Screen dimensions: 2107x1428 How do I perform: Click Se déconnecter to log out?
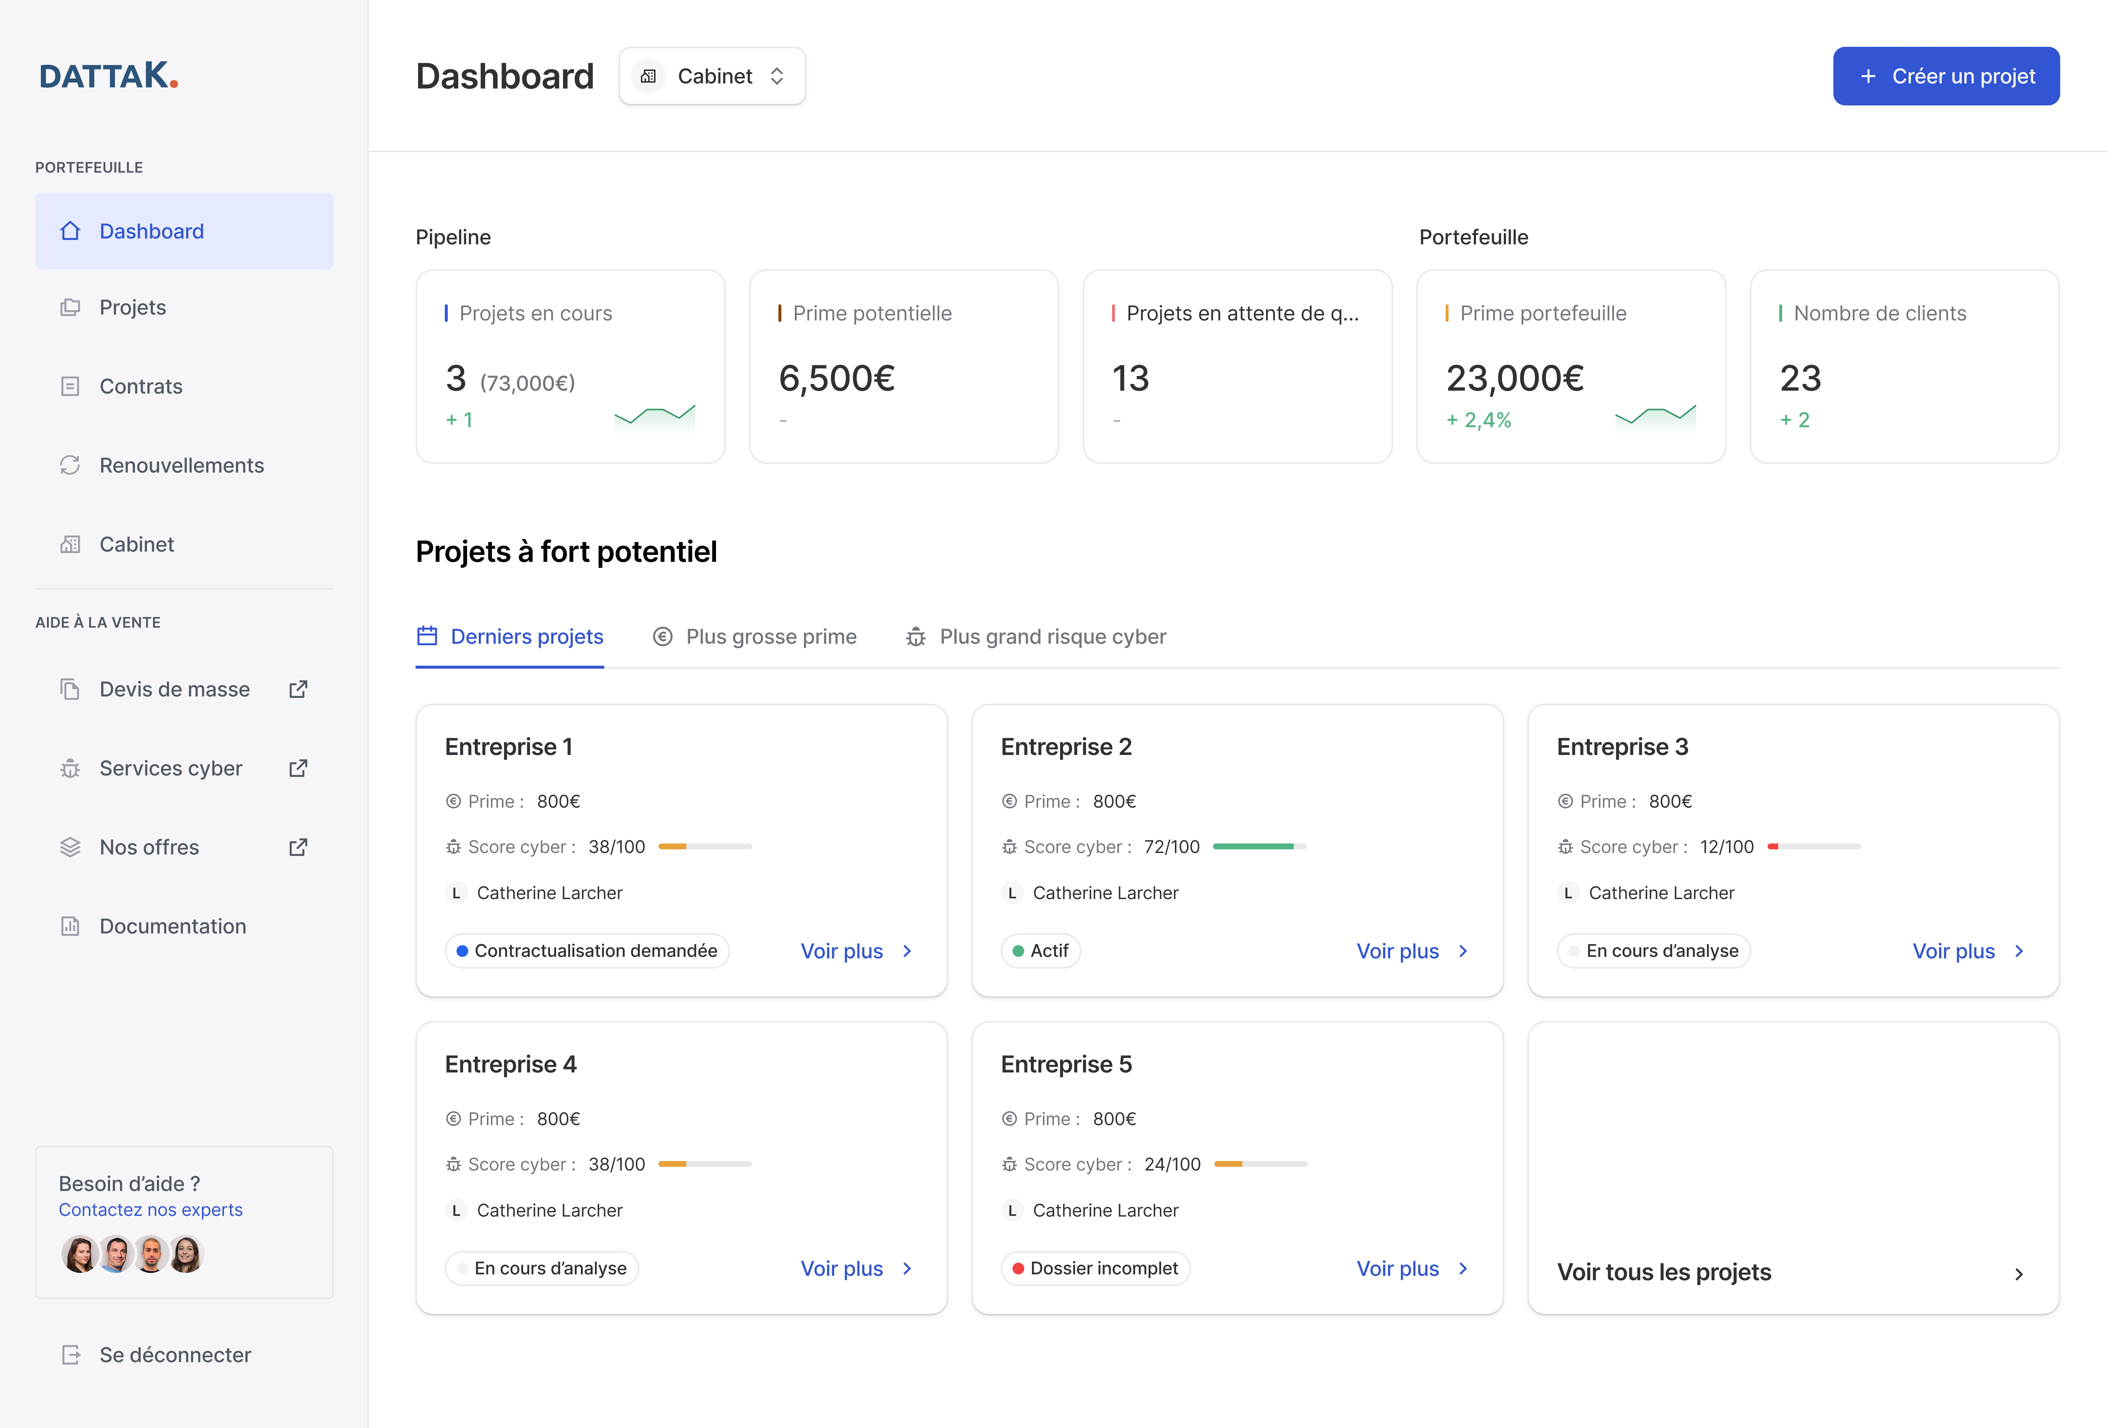tap(184, 1354)
